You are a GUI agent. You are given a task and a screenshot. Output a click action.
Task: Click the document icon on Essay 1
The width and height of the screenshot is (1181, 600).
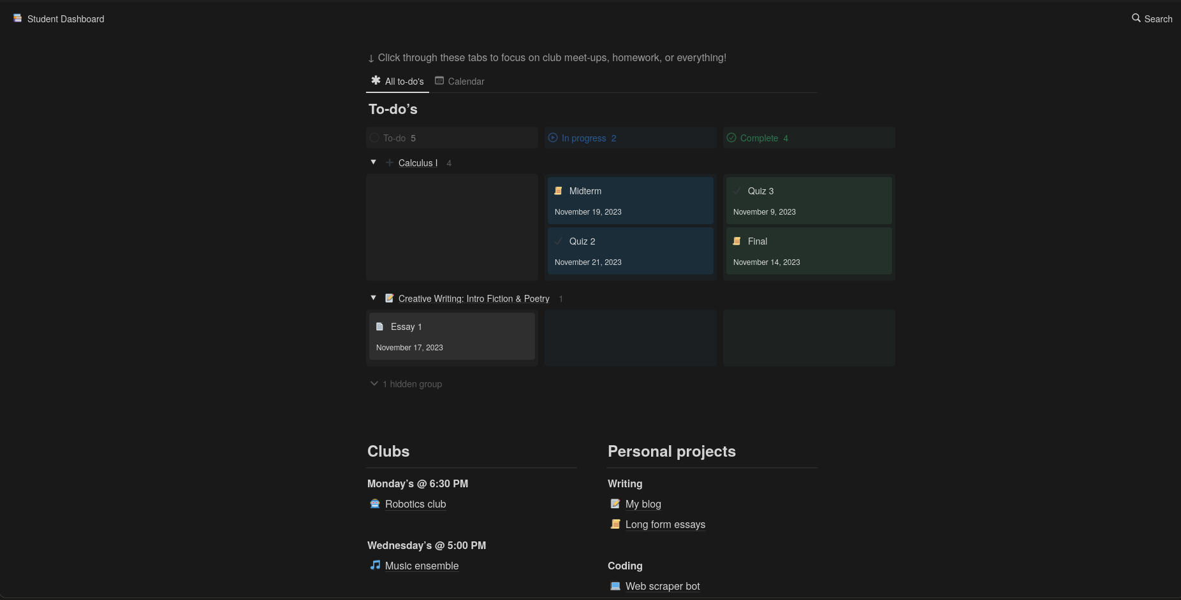[380, 326]
